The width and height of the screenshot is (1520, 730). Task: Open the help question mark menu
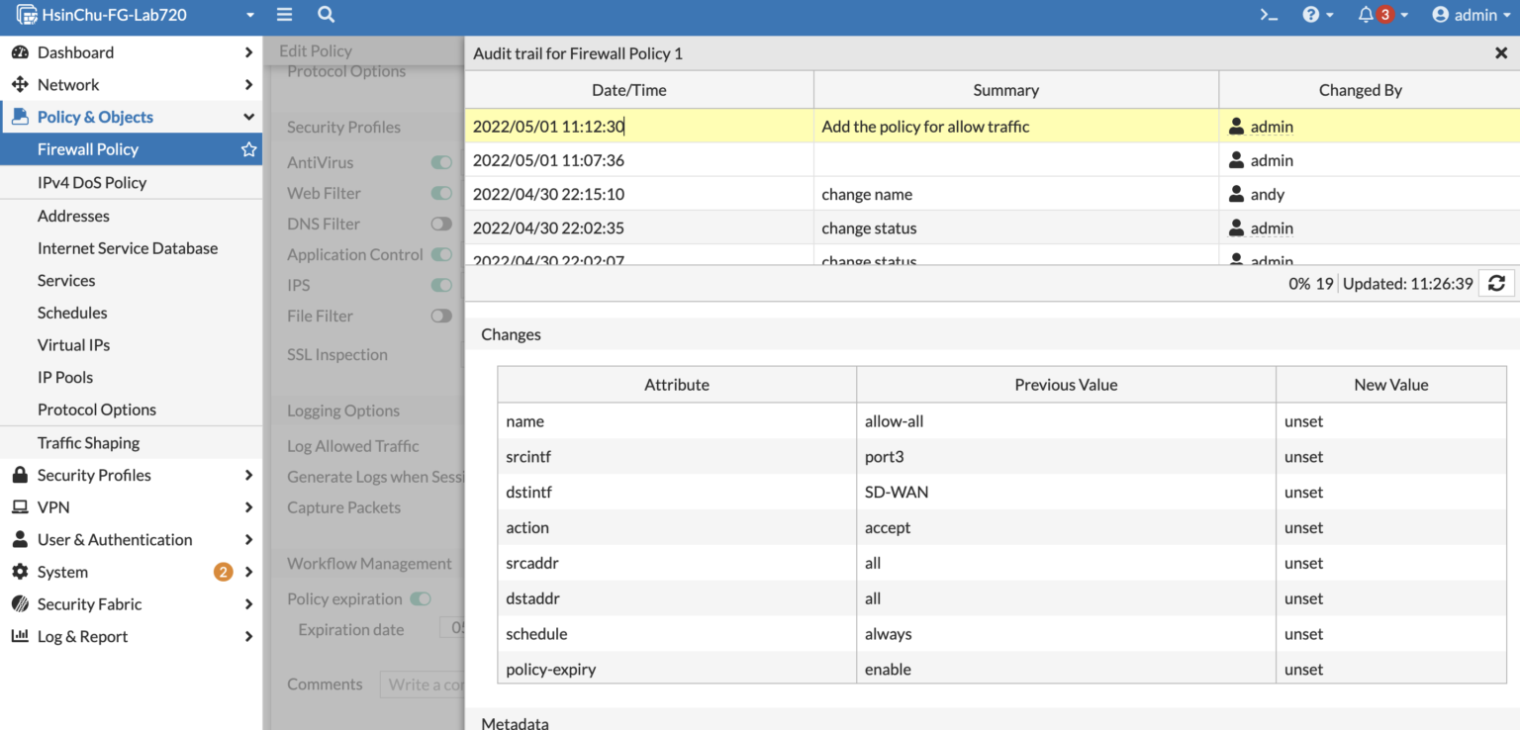(x=1311, y=15)
